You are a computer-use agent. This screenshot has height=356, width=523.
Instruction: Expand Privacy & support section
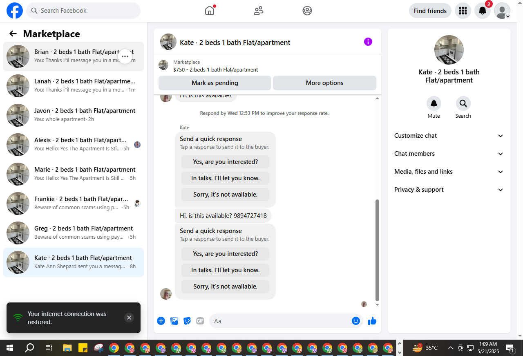(x=449, y=190)
